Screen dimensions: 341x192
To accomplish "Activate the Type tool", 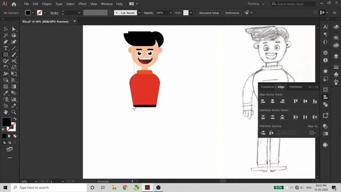I will click(6, 48).
